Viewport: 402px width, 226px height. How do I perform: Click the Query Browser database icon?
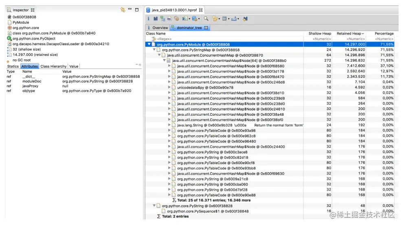pos(195,18)
